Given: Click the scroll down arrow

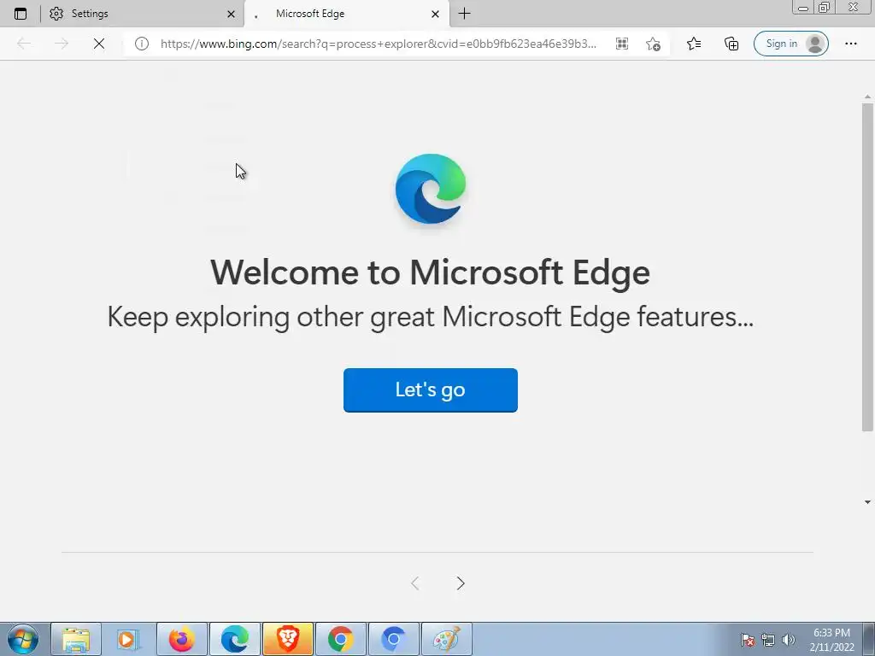Looking at the screenshot, I should click(x=867, y=502).
